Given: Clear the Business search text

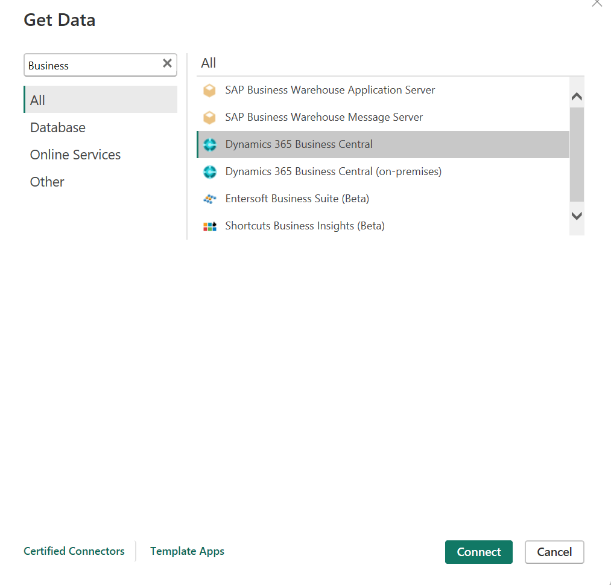Looking at the screenshot, I should [x=167, y=63].
